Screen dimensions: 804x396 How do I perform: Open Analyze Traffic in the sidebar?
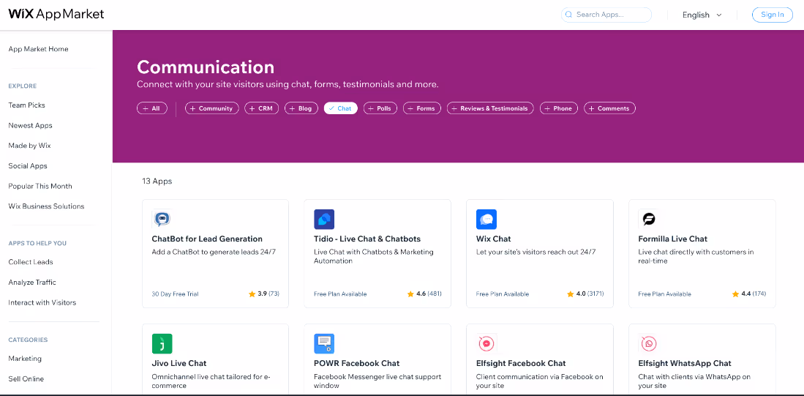point(32,282)
